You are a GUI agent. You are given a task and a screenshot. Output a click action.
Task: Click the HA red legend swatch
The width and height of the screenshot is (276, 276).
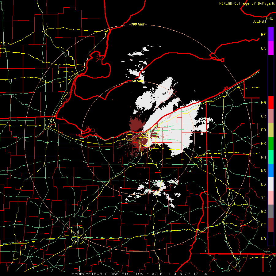271,102
